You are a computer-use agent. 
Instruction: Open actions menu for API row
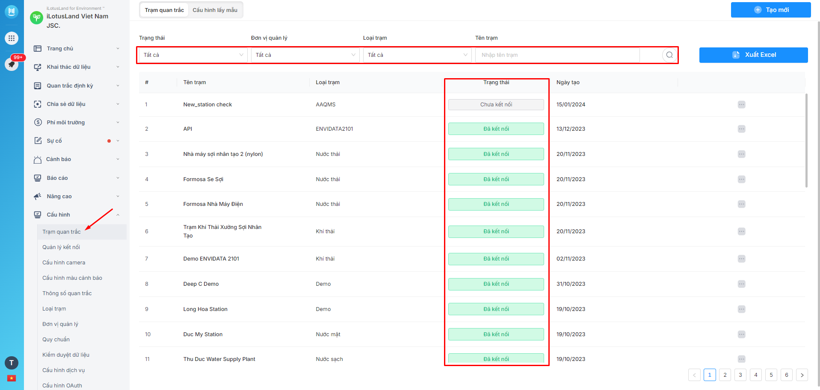[x=741, y=129]
